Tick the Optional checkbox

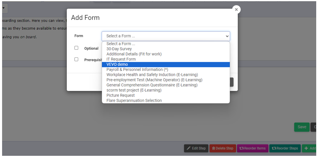click(76, 48)
